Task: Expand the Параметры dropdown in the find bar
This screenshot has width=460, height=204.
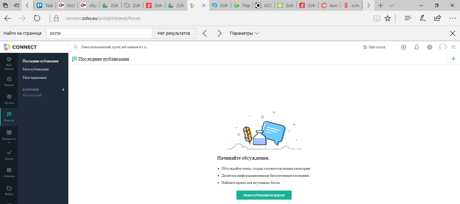Action: pos(243,33)
